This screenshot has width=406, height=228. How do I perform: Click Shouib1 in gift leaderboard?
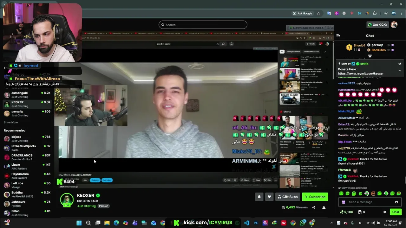pos(359,46)
